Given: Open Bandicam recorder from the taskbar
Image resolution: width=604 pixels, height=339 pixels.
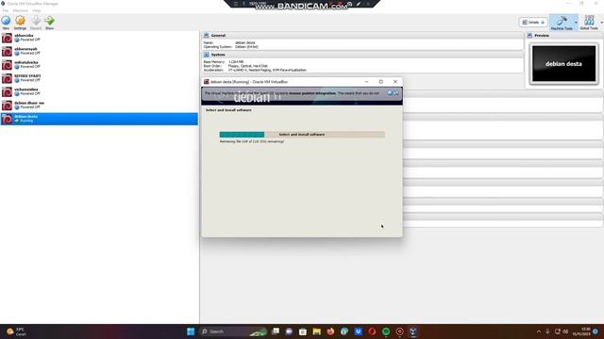Looking at the screenshot, I should (399, 331).
